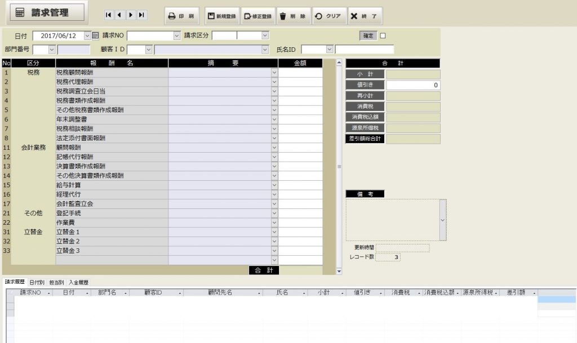Switch to the 日付別 tab

[37, 282]
